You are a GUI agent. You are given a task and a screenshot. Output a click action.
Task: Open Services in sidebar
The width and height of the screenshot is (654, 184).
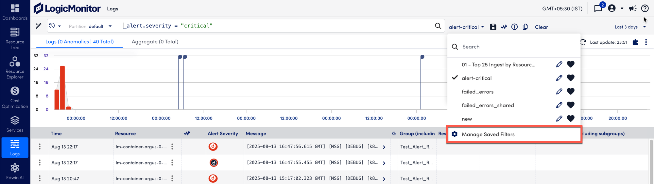(15, 124)
